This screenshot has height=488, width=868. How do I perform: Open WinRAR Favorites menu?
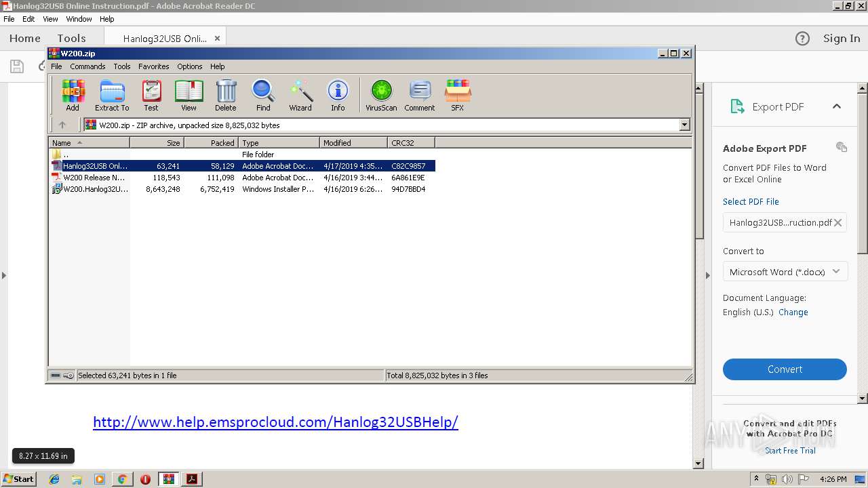pos(154,66)
